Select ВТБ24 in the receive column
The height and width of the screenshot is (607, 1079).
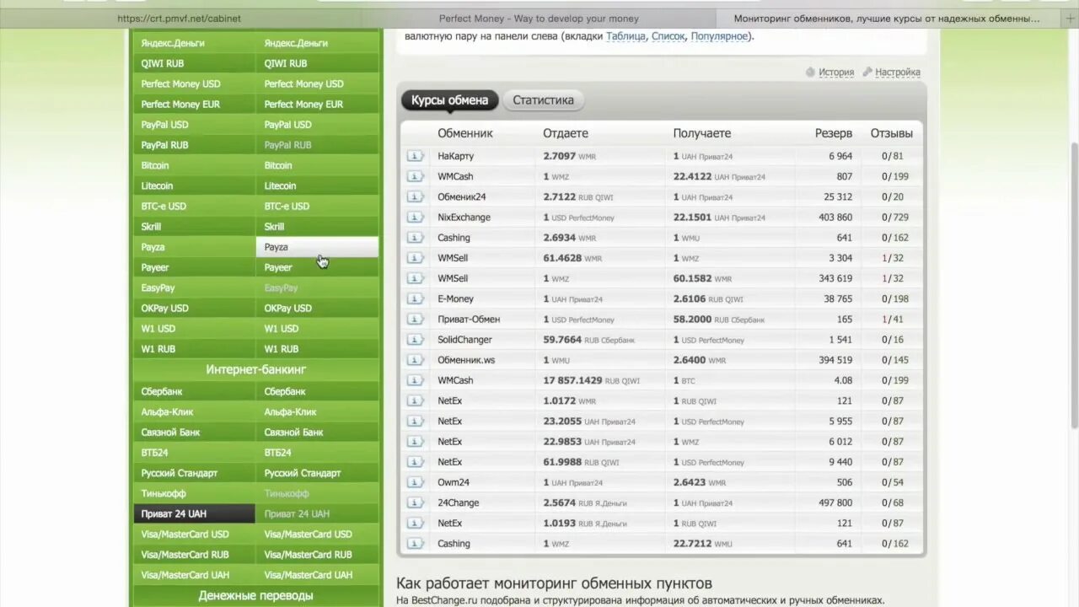tap(317, 453)
